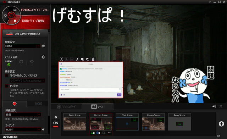Open device audio settings gear
The image size is (227, 139).
coord(43,57)
